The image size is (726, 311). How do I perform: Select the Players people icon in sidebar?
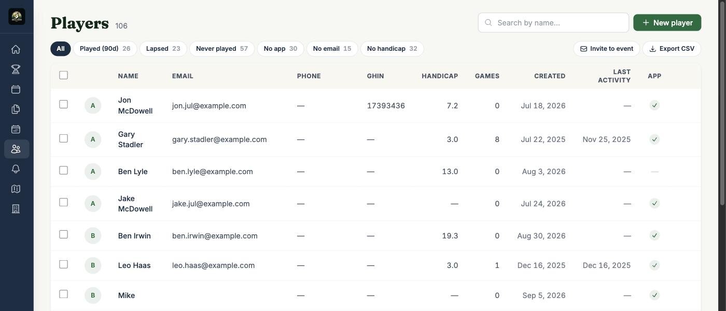16,149
